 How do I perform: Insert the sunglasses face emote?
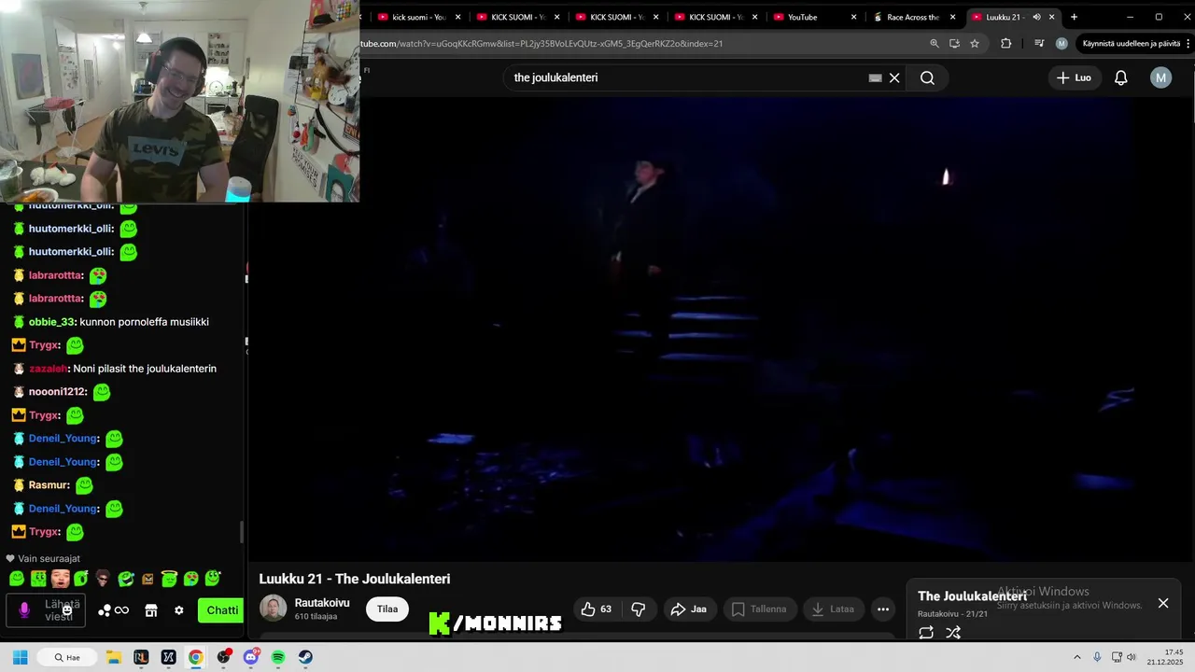pyautogui.click(x=103, y=579)
